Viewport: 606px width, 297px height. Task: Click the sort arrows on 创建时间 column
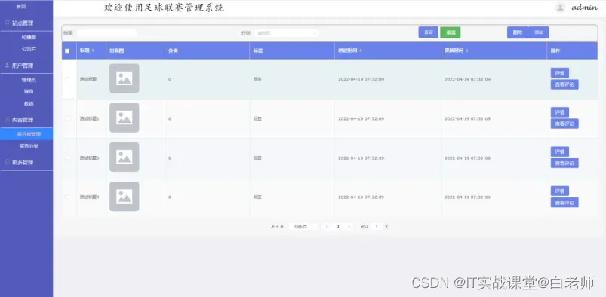click(360, 51)
